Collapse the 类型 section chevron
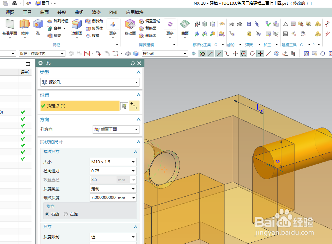Screen dimensions: 332x244 pos(138,72)
